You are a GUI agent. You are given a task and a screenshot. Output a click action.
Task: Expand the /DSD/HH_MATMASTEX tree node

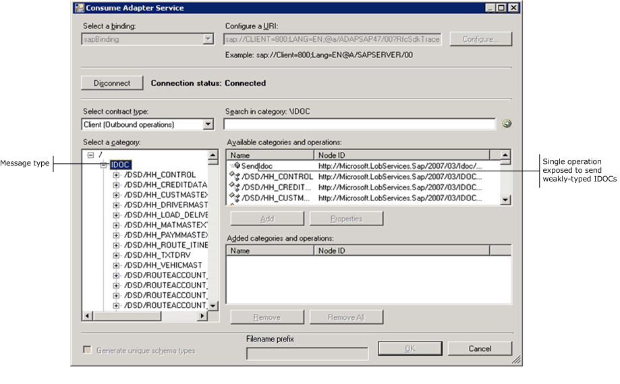[116, 225]
